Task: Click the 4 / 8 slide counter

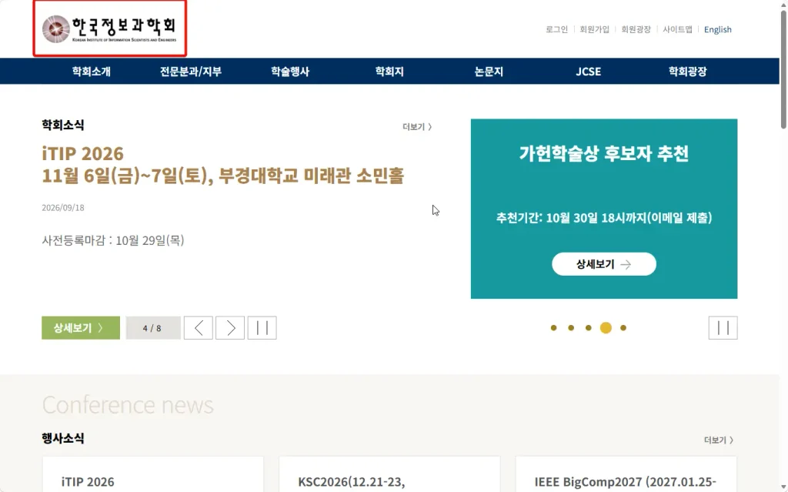Action: click(153, 328)
